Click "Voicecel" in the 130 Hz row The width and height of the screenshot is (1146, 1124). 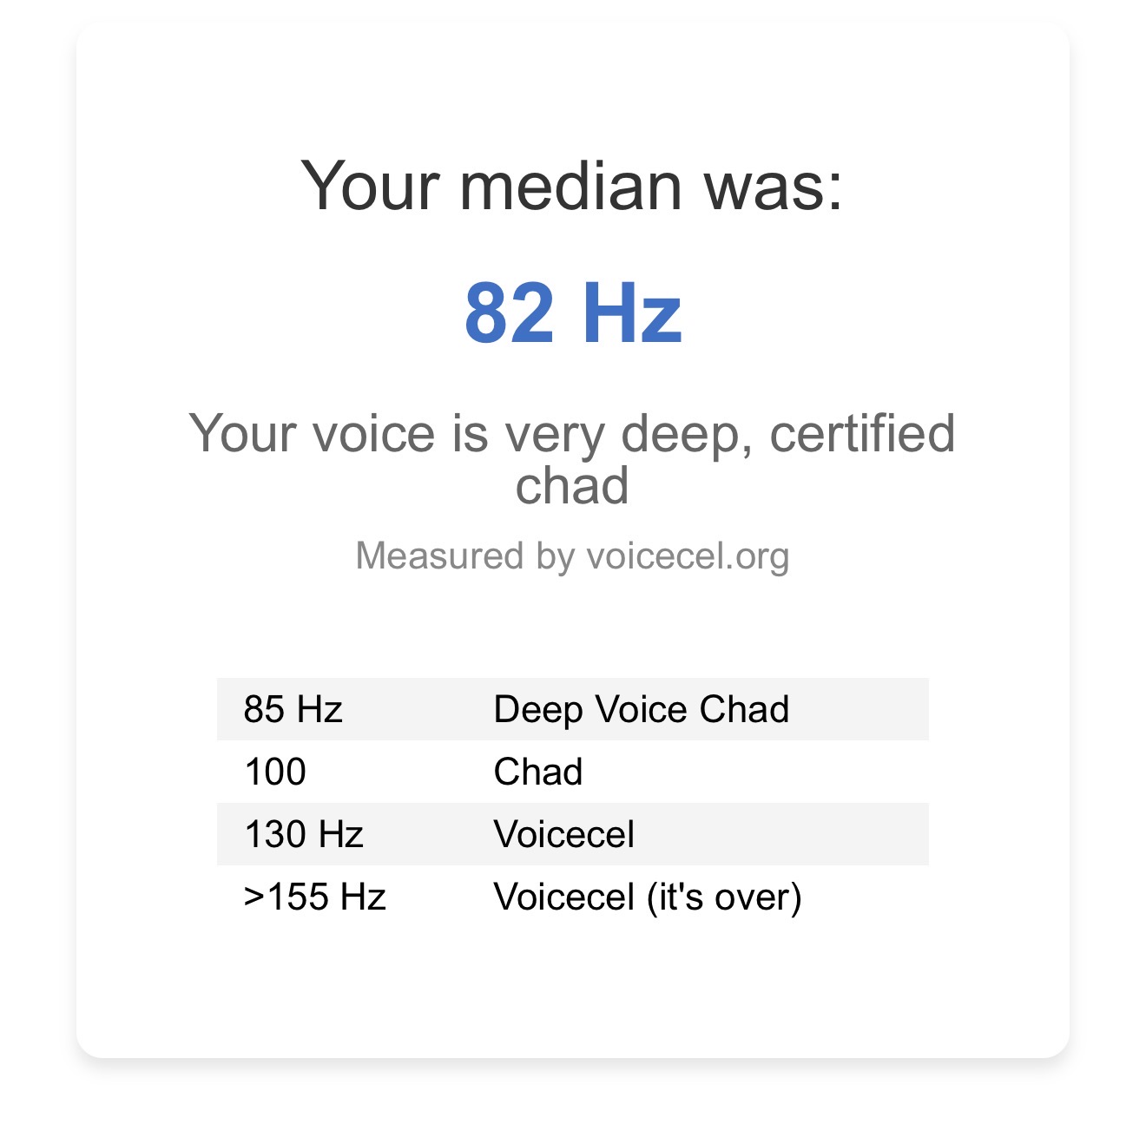pyautogui.click(x=563, y=834)
